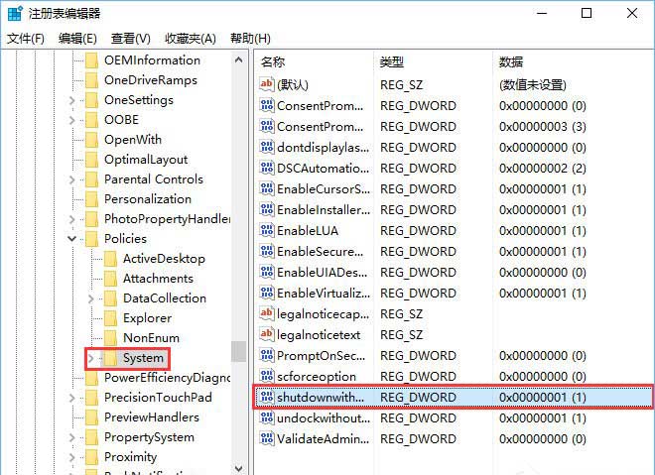This screenshot has height=475, width=655.
Task: Click the Registry Editor app icon in title bar
Action: [x=15, y=13]
